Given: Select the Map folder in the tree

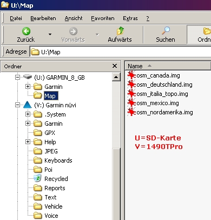Looking at the screenshot, I should [x=51, y=96].
